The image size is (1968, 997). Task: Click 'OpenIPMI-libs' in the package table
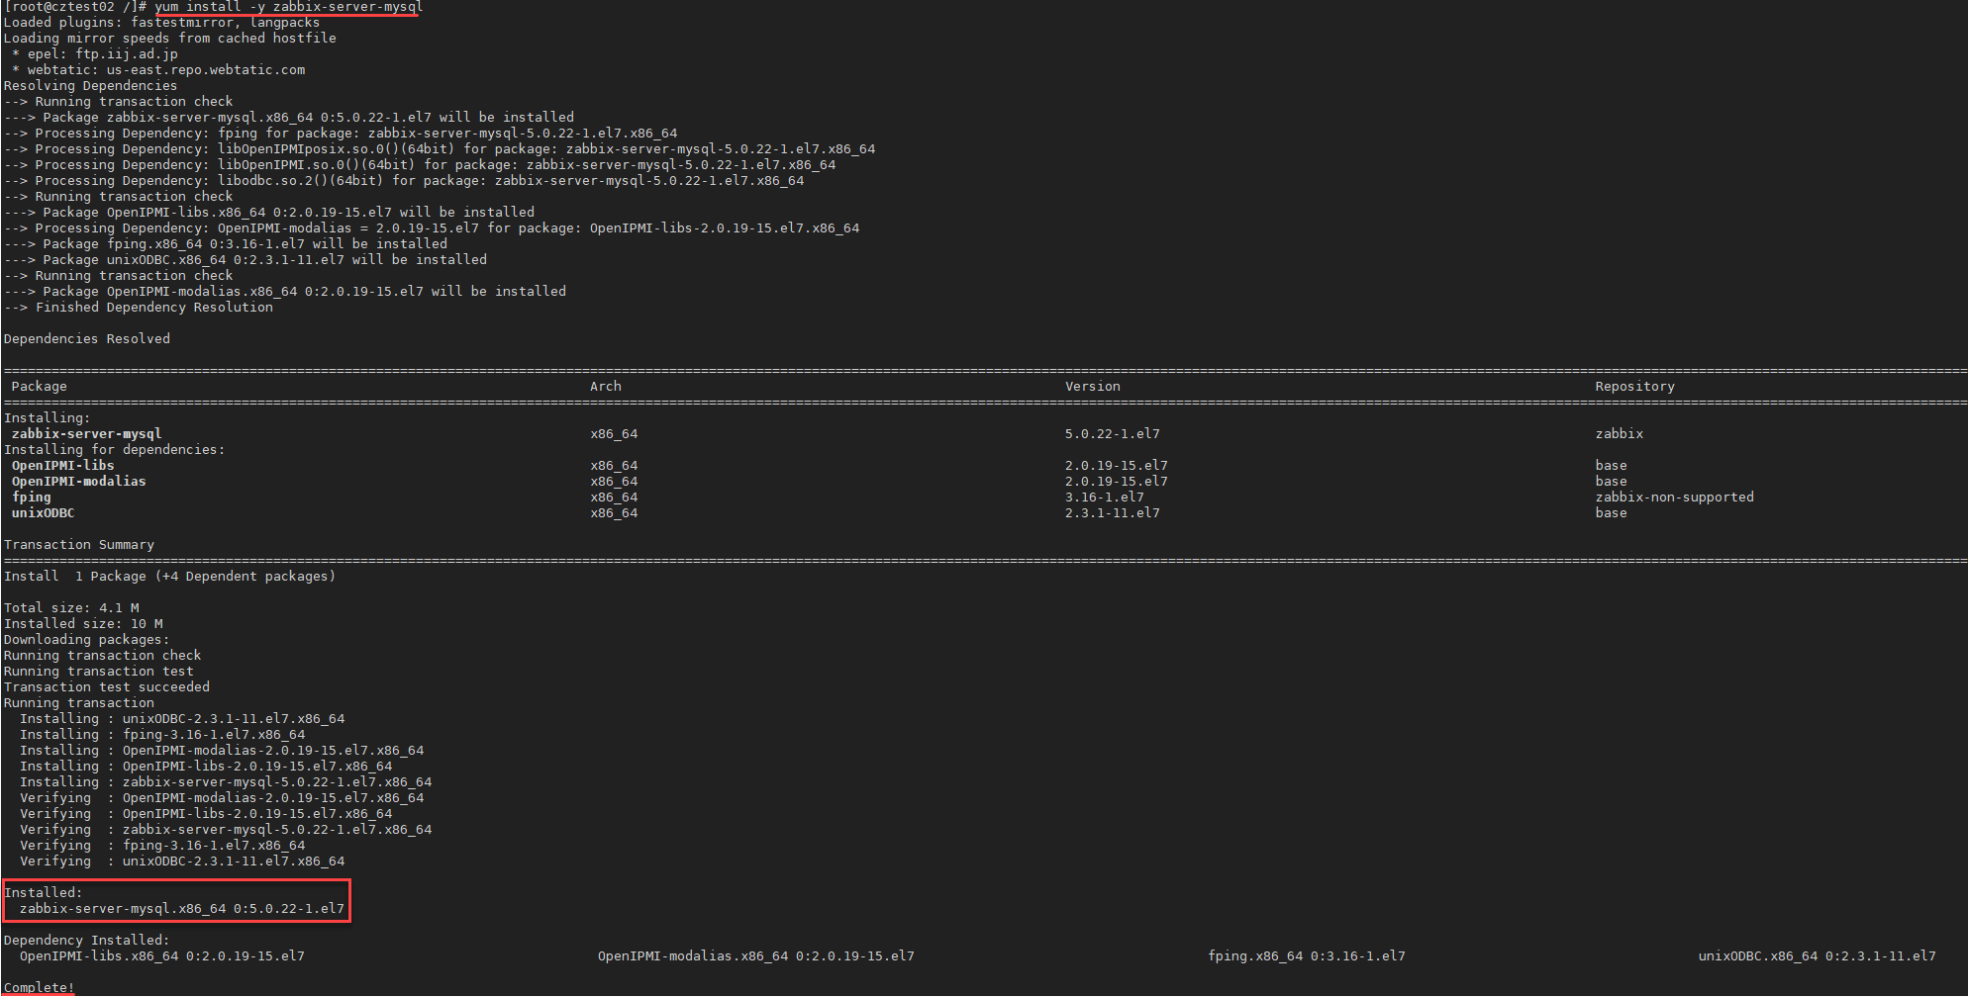click(x=63, y=465)
